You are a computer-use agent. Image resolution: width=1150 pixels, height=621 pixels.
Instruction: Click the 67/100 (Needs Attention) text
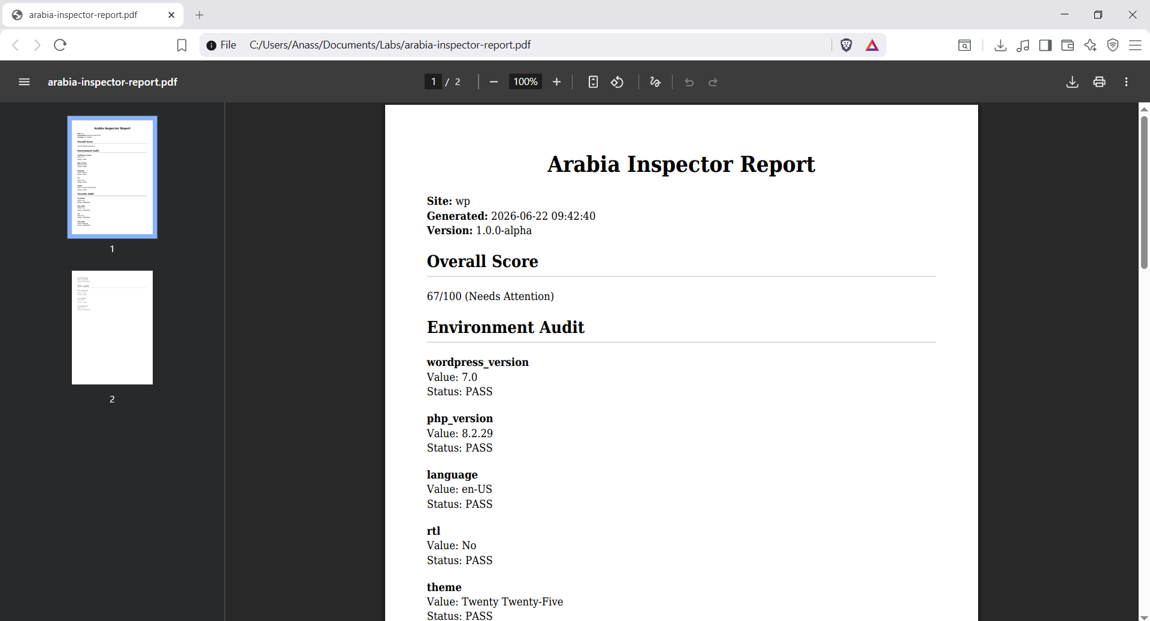click(x=490, y=296)
